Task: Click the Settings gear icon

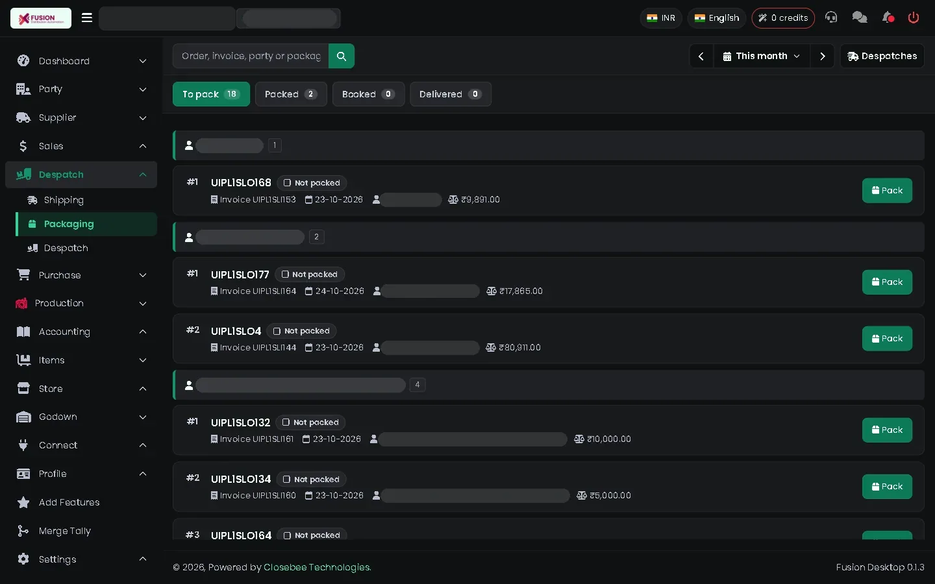Action: 23,559
